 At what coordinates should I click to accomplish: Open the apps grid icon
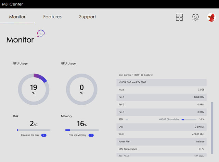pos(179,17)
